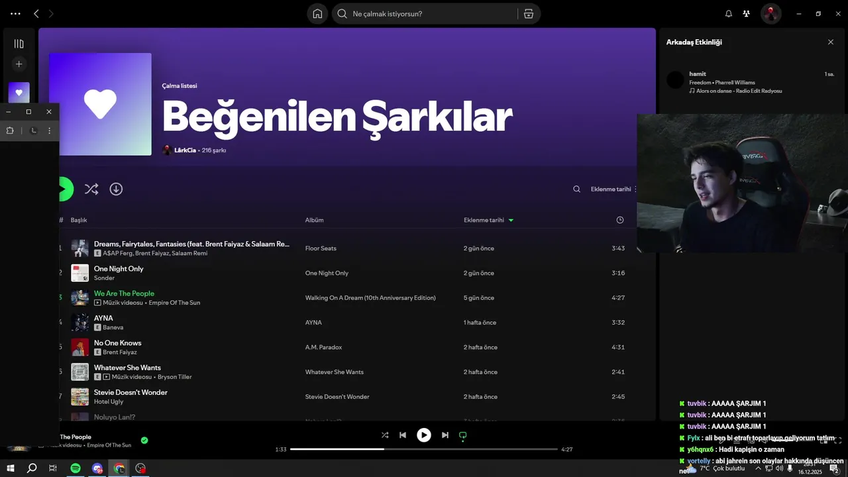
Task: Sort by the Eklenme tarihi column header
Action: [x=484, y=220]
